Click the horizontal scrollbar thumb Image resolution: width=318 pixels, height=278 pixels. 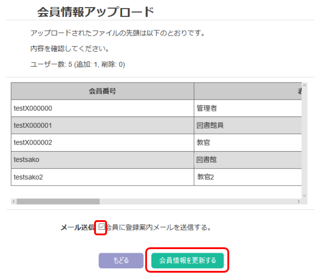pos(58,201)
